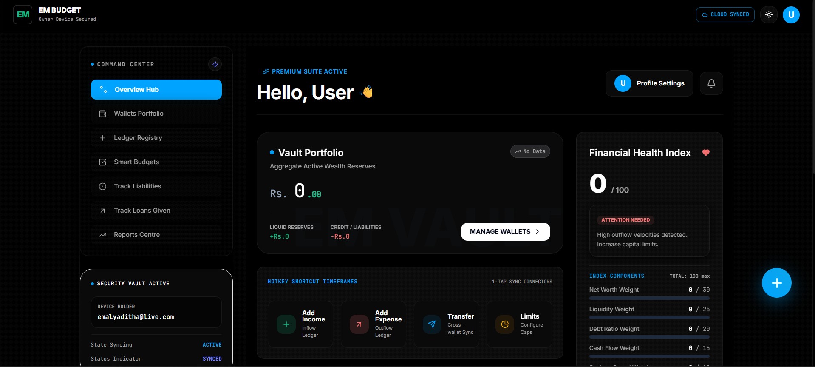Click the circle icon beside Track Liabilities
This screenshot has width=815, height=367.
coord(102,186)
